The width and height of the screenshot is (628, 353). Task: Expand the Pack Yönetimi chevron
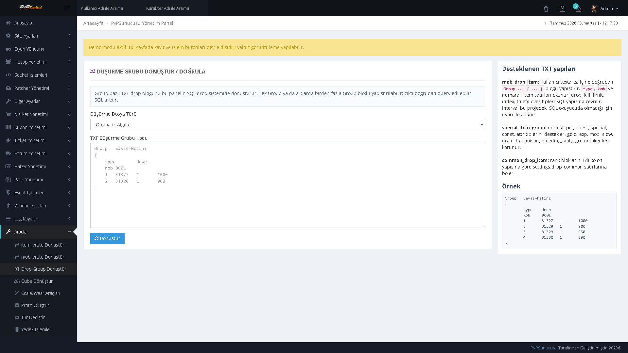coord(69,180)
